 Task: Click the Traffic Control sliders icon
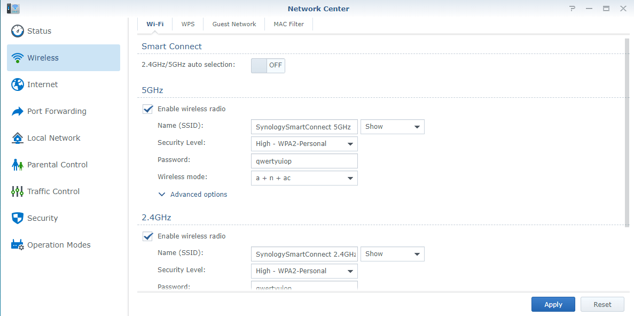click(x=18, y=191)
